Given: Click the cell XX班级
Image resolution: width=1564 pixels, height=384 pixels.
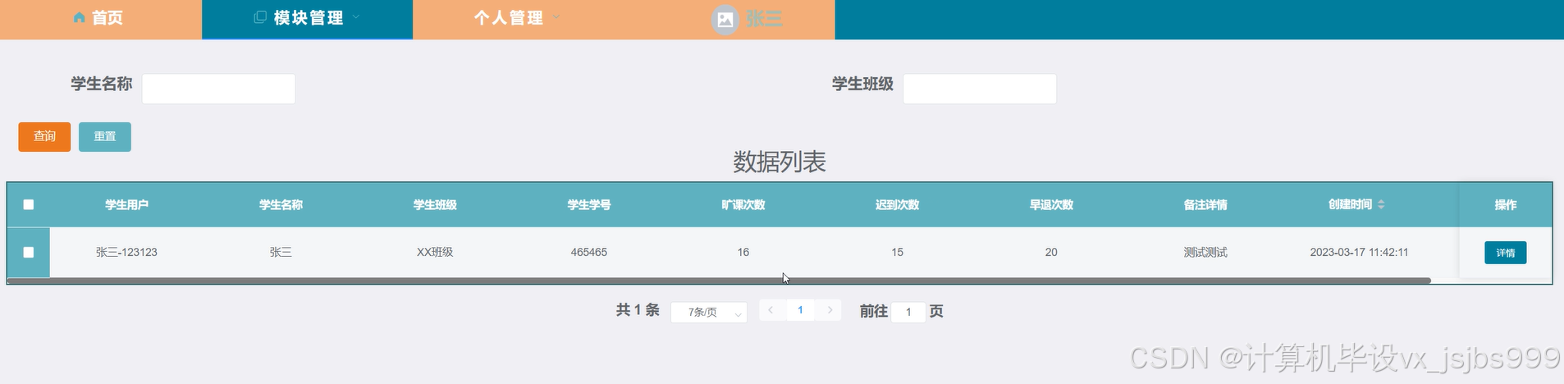Looking at the screenshot, I should point(435,253).
